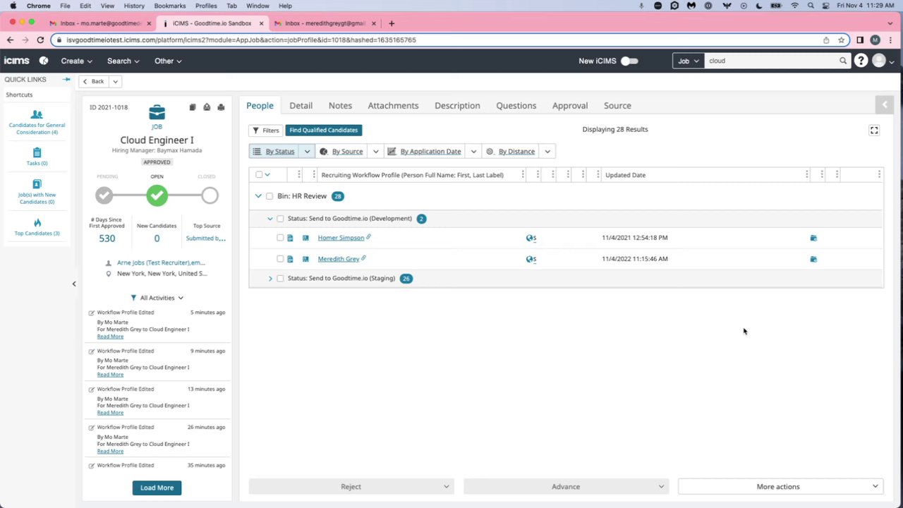Collapse the Bin: HR Review group
This screenshot has height=508, width=903.
point(258,196)
